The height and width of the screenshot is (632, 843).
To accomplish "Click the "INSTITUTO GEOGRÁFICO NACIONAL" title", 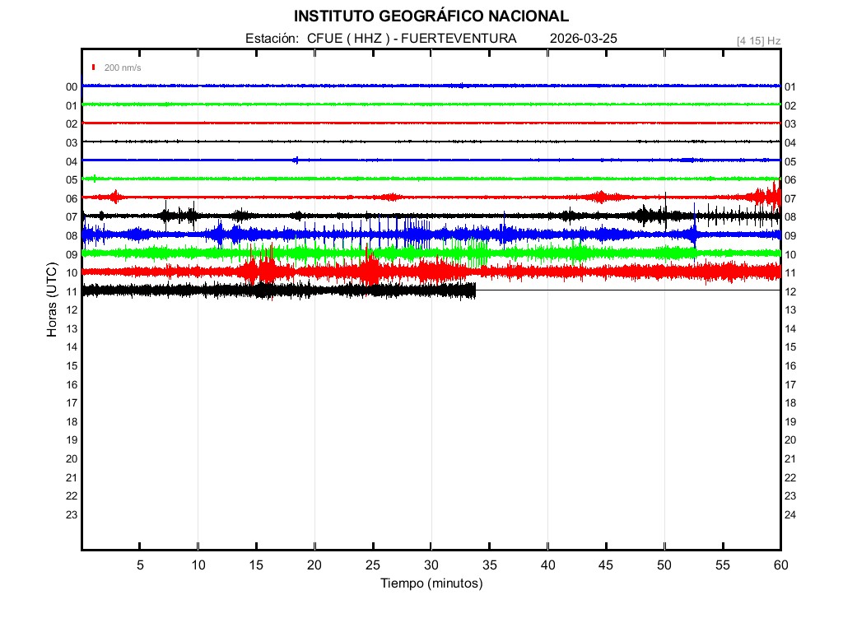I will pyautogui.click(x=431, y=16).
